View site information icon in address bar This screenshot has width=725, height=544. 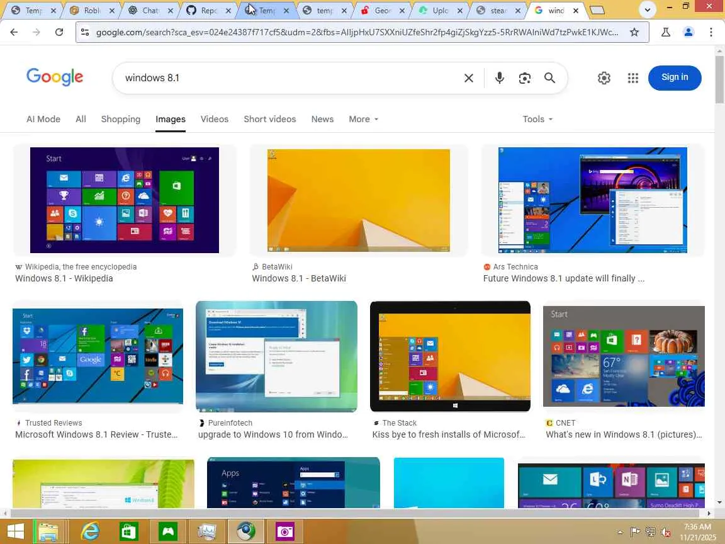pyautogui.click(x=85, y=32)
